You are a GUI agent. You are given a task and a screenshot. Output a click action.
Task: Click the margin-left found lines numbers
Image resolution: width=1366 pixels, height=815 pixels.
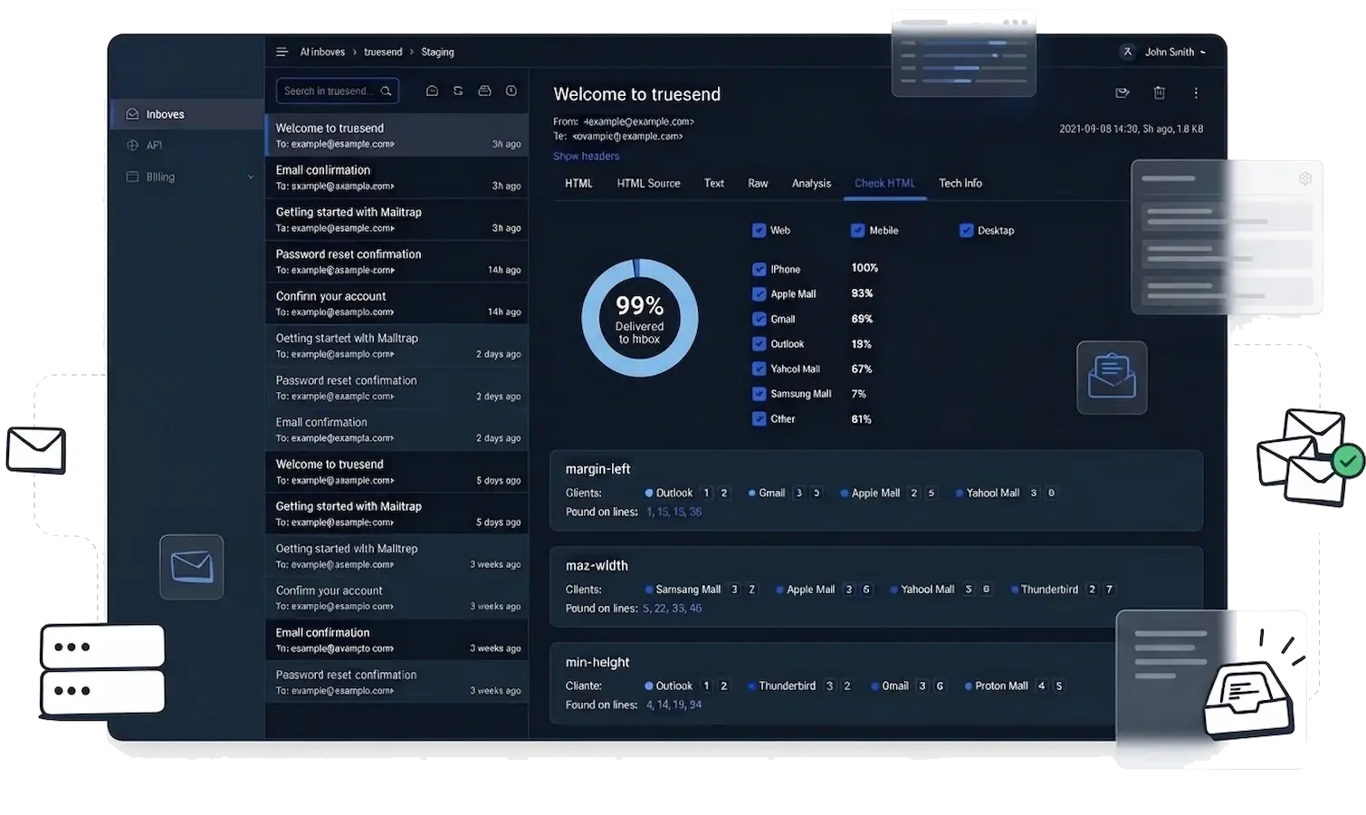(x=673, y=512)
